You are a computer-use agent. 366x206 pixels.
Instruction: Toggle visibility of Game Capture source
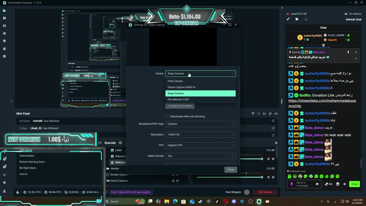tap(178, 181)
